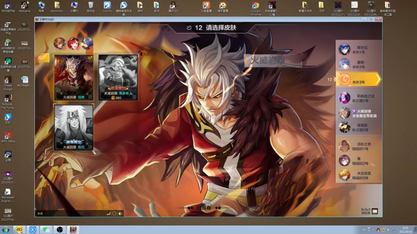
Task: Click the 已拥有 owned label
Action: (204, 208)
